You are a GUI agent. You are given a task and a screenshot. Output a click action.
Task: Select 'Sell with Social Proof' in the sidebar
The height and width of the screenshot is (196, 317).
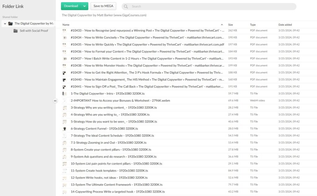[x=34, y=31]
